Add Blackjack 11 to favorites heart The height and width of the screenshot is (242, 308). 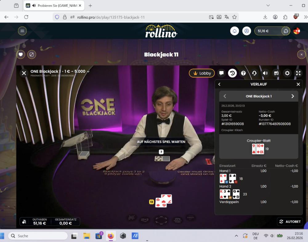tap(21, 54)
